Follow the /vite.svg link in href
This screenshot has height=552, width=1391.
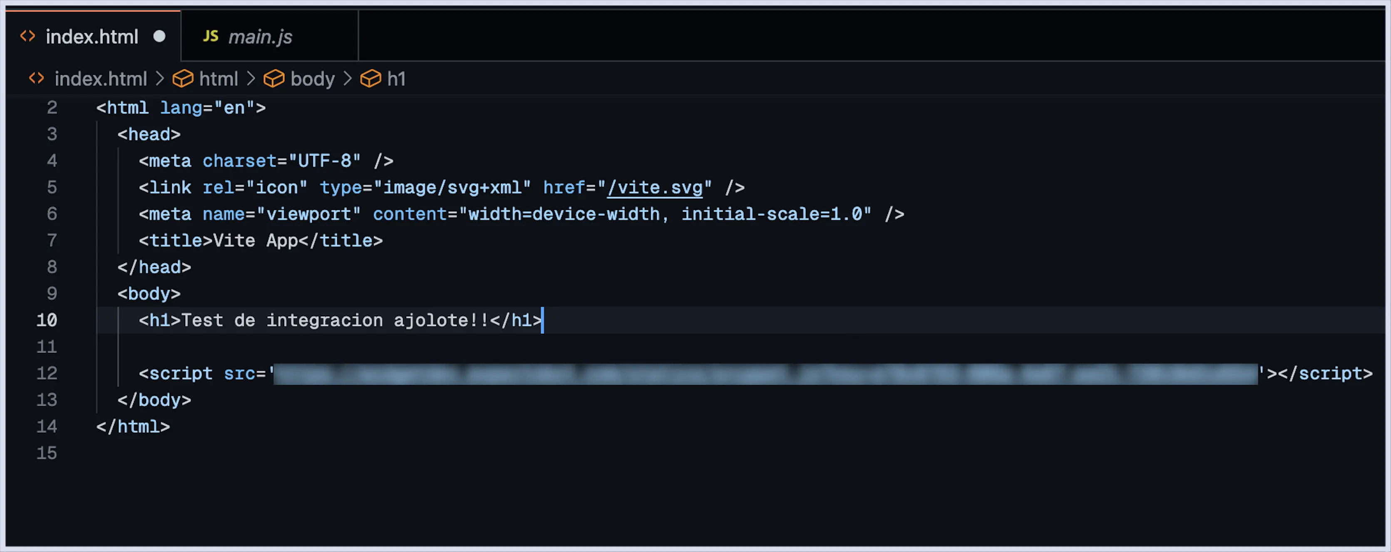(654, 187)
